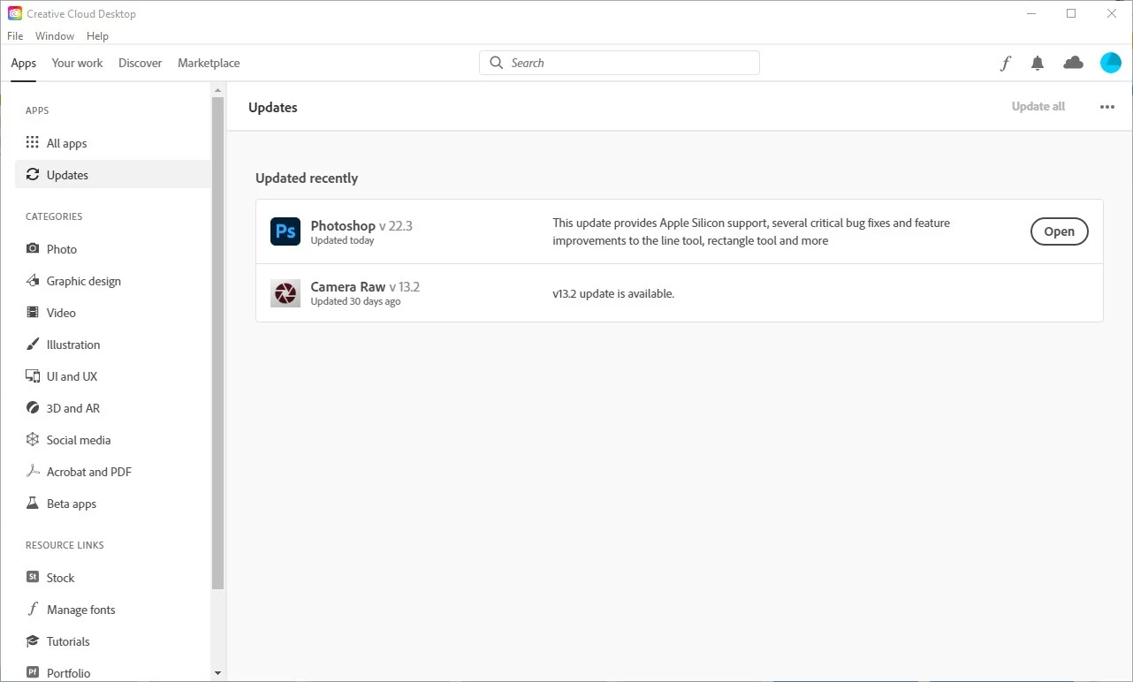
Task: Click the Social media icon
Action: click(33, 439)
